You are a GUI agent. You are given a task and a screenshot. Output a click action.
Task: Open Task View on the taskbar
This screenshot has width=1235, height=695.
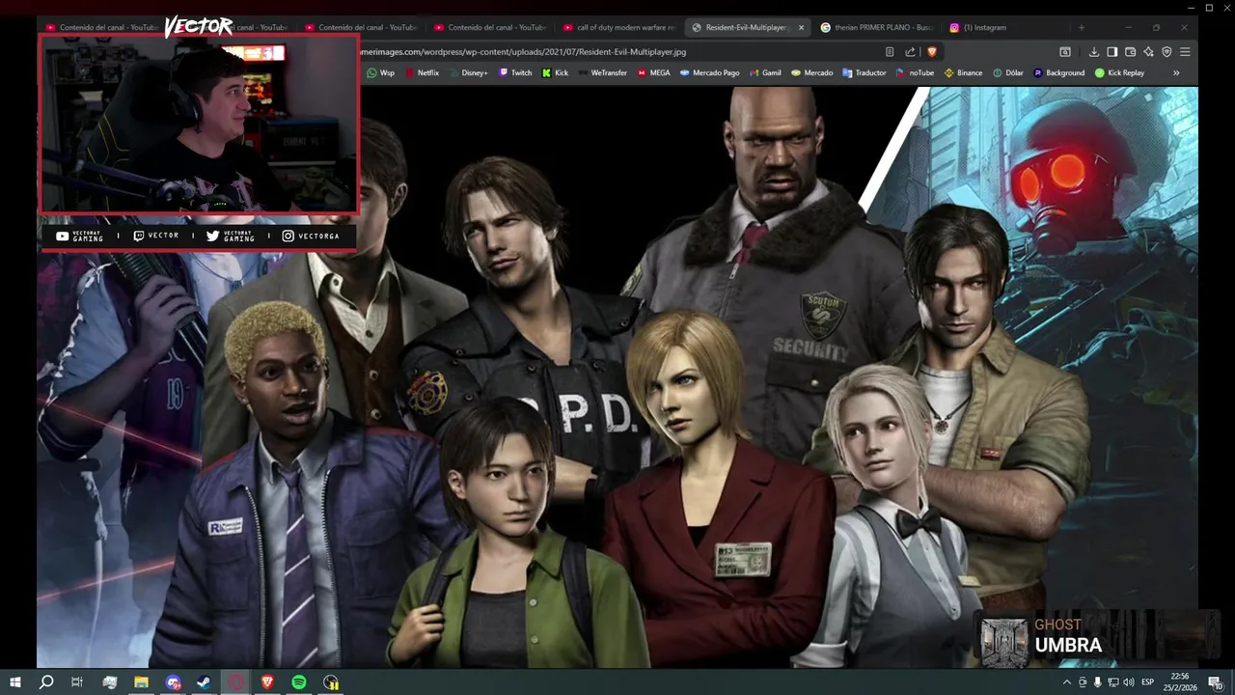(77, 682)
